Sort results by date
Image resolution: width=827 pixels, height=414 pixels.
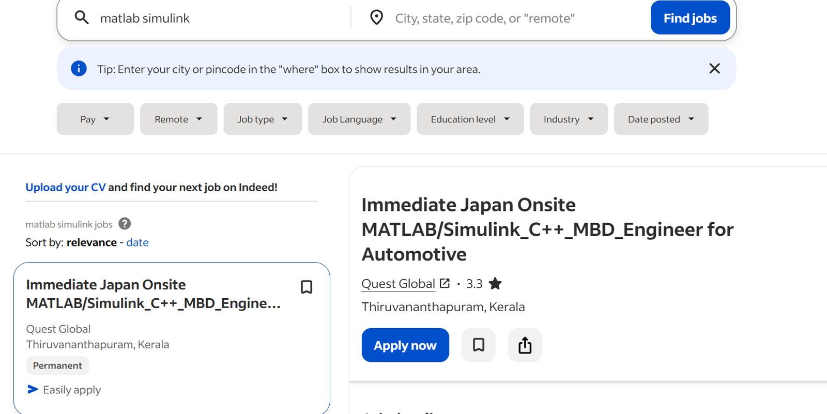(x=137, y=242)
